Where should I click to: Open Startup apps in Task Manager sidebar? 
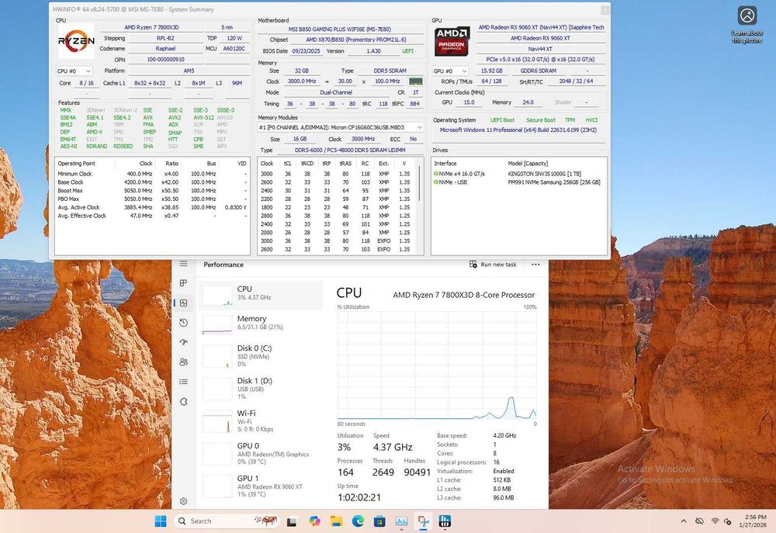click(x=184, y=342)
